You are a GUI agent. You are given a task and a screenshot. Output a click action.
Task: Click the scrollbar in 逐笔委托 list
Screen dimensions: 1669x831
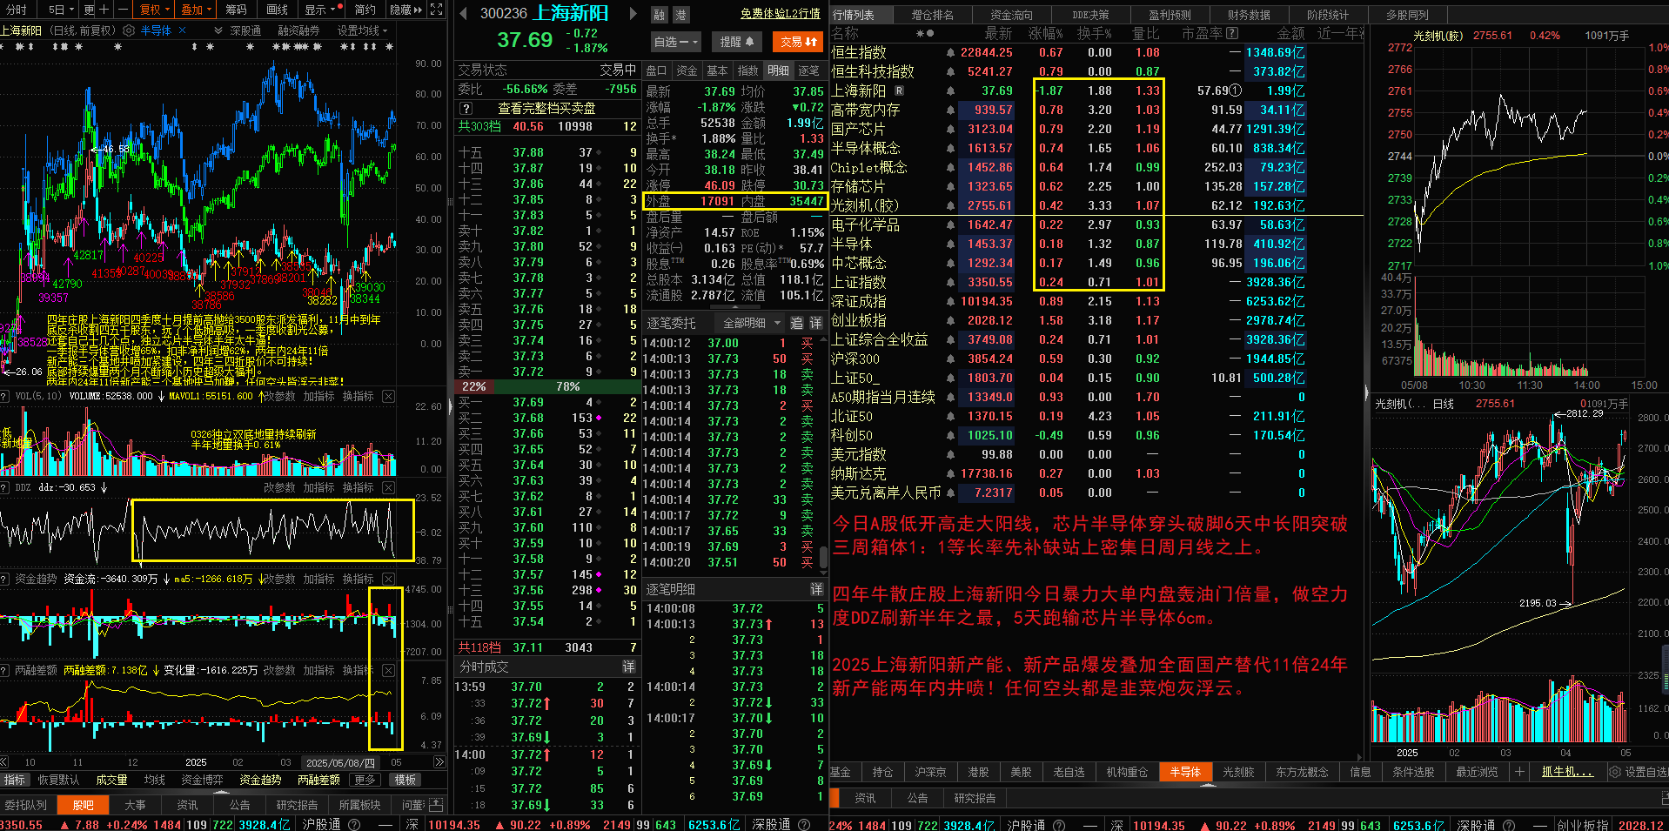click(x=823, y=555)
